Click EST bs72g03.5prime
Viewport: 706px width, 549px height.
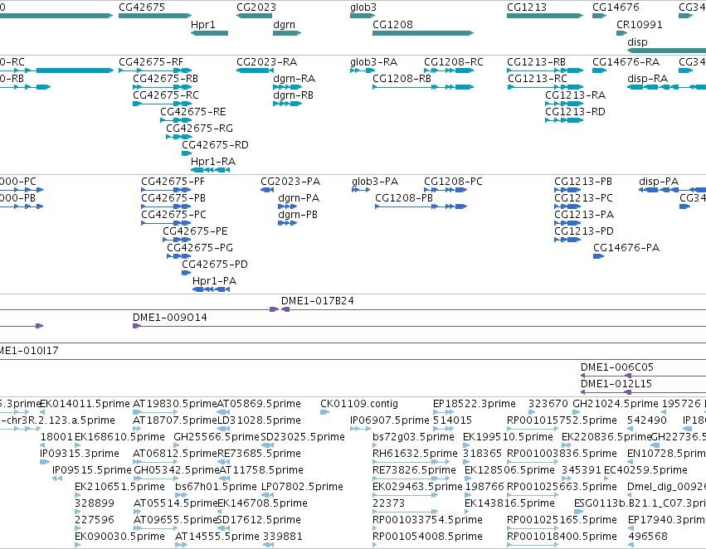pos(375,445)
